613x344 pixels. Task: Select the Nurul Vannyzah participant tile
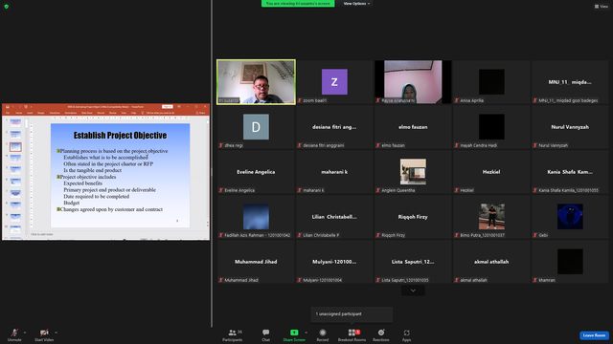point(570,127)
